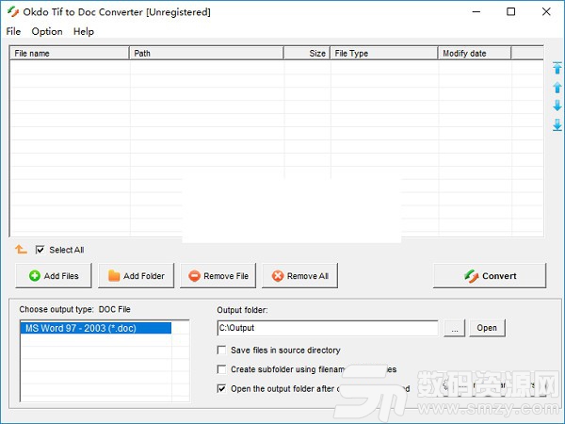Open the output folder with Open button
Viewport: 565px width, 424px height.
click(487, 328)
